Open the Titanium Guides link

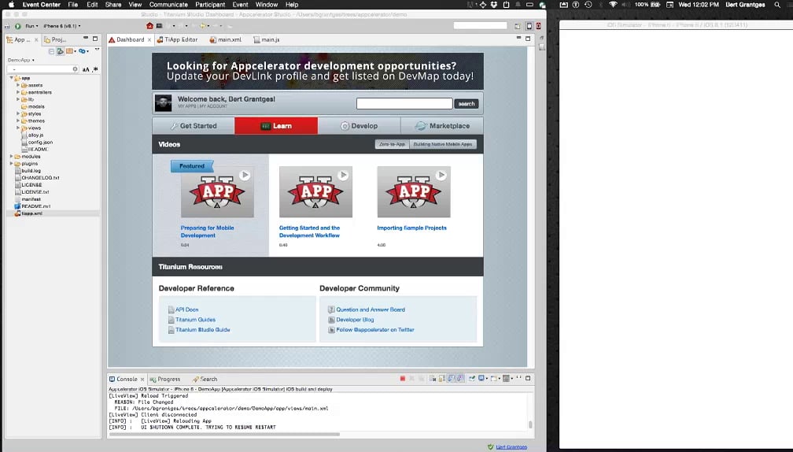tap(195, 320)
